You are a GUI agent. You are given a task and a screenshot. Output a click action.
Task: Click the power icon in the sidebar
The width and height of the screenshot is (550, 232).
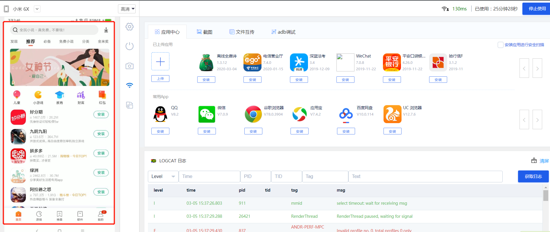[x=130, y=46]
